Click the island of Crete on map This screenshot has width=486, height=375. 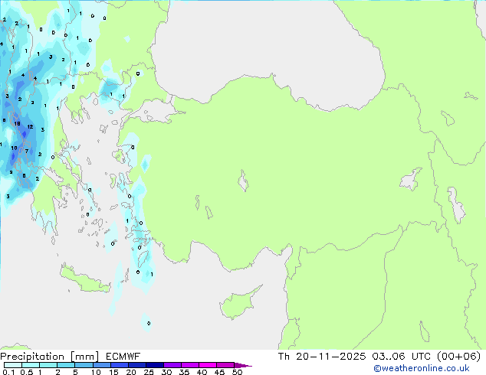[x=84, y=280]
